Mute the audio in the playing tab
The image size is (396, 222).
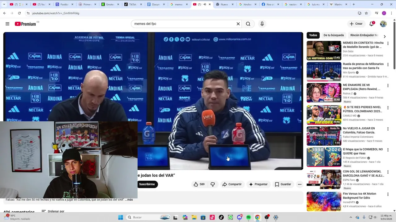[204, 4]
